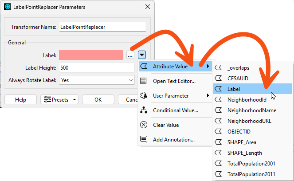The width and height of the screenshot is (294, 181).
Task: Select the Label attribute in submenu
Action: point(253,89)
